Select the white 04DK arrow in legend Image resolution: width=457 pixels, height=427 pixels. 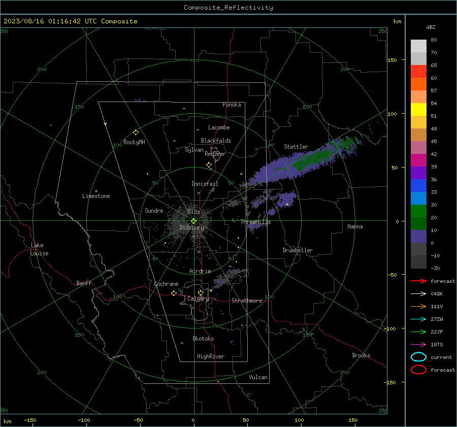coord(418,293)
